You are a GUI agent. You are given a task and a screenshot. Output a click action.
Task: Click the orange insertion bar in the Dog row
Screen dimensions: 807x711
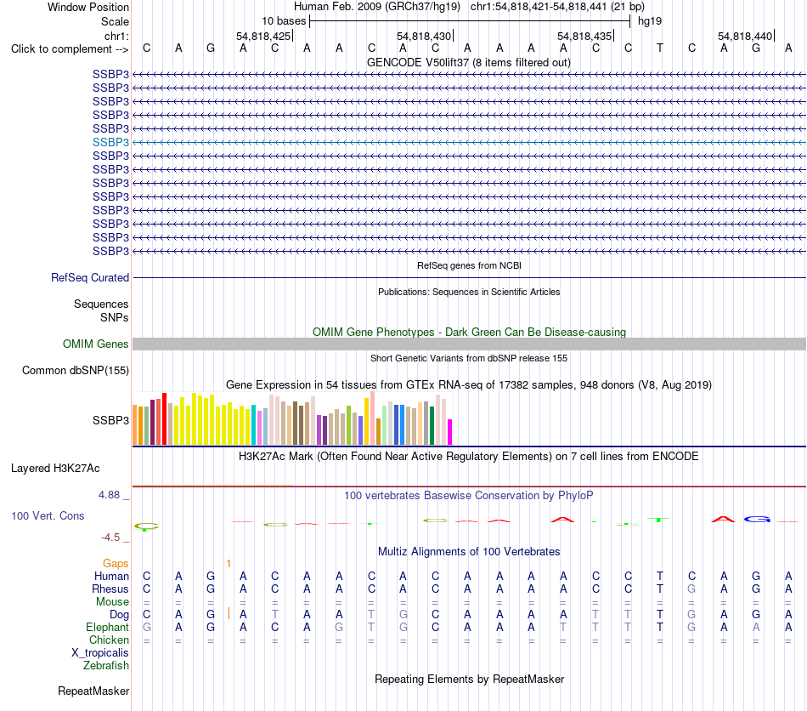tap(229, 614)
